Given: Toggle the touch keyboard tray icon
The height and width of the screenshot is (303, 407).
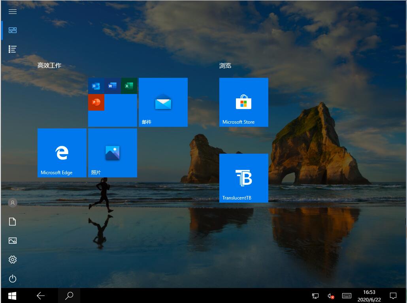Looking at the screenshot, I should [x=347, y=295].
